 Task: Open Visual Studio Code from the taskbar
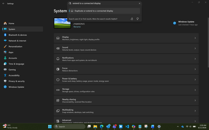coord(127,127)
